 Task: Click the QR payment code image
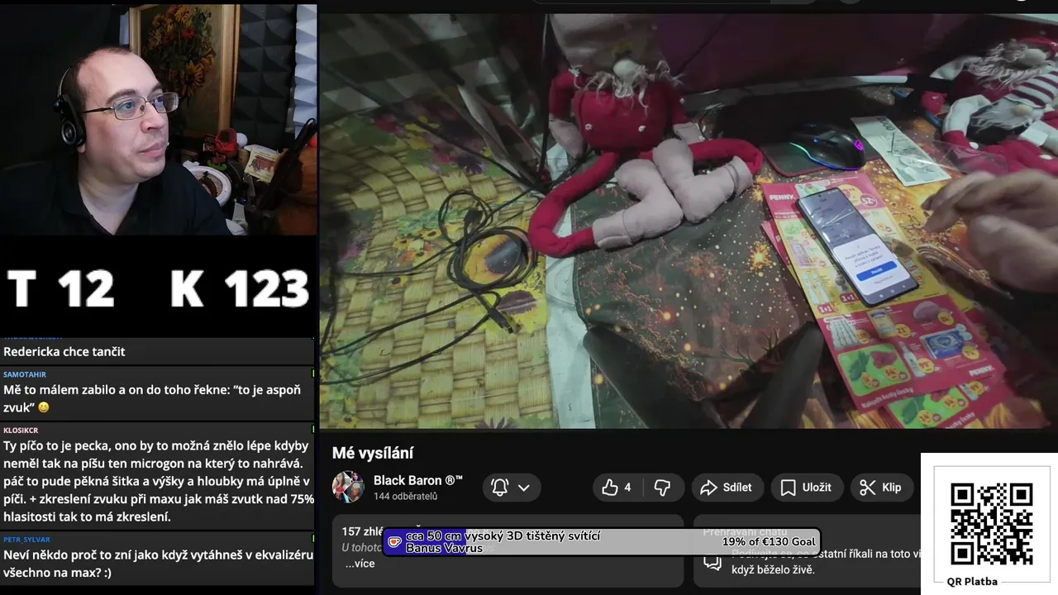(x=990, y=524)
